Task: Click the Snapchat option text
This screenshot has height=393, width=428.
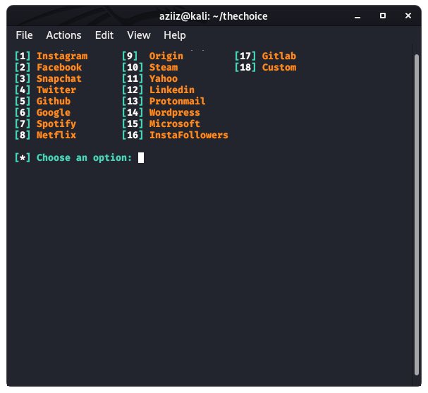Action: pos(59,79)
